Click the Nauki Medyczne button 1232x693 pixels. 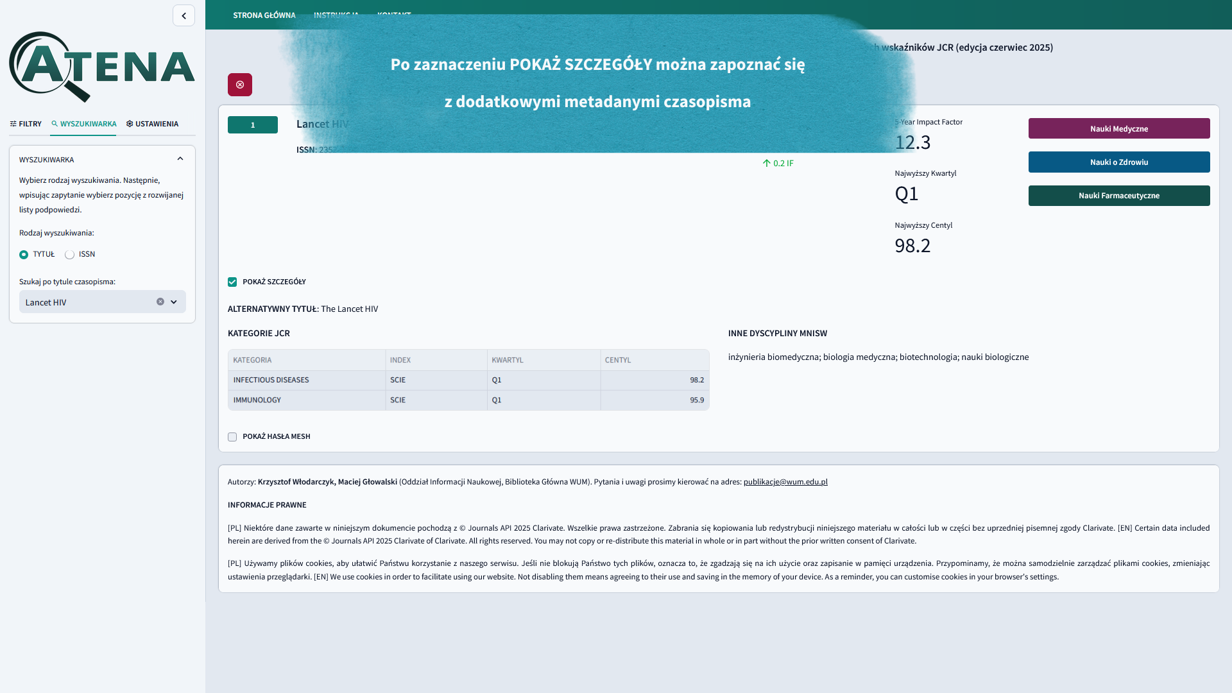click(1119, 128)
